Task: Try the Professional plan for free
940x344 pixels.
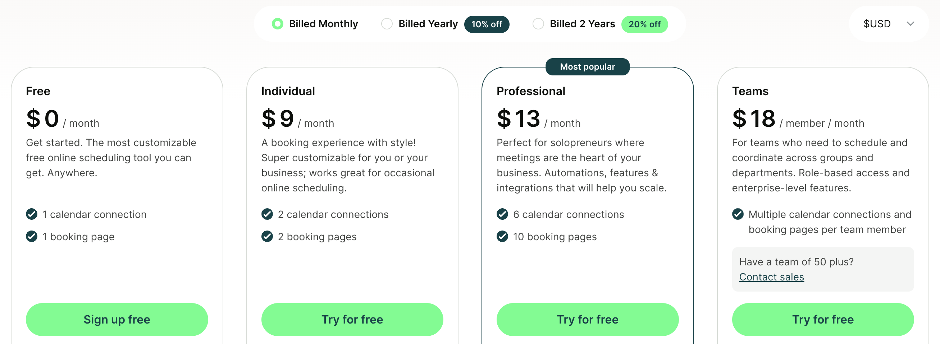Action: point(587,319)
